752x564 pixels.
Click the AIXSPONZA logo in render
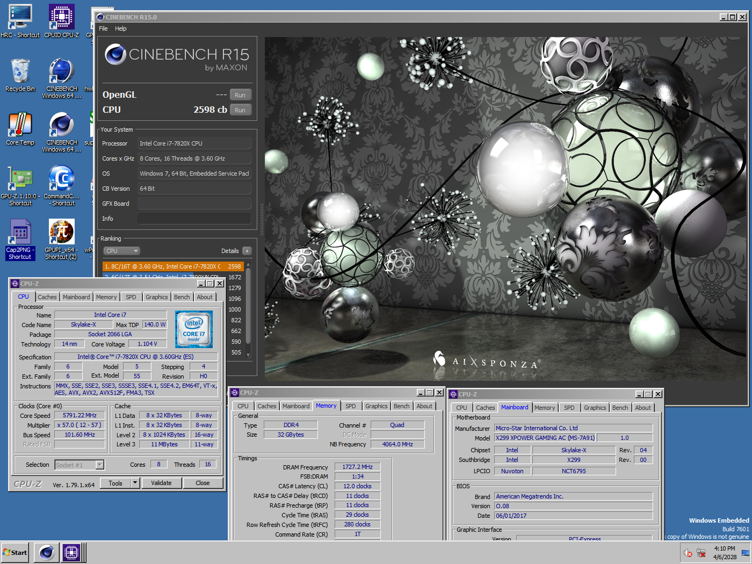pyautogui.click(x=487, y=361)
